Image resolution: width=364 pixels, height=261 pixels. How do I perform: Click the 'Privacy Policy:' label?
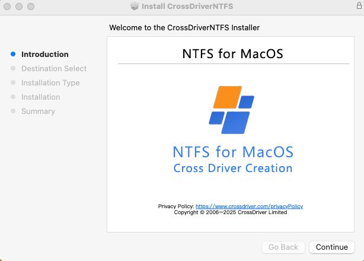coord(176,206)
